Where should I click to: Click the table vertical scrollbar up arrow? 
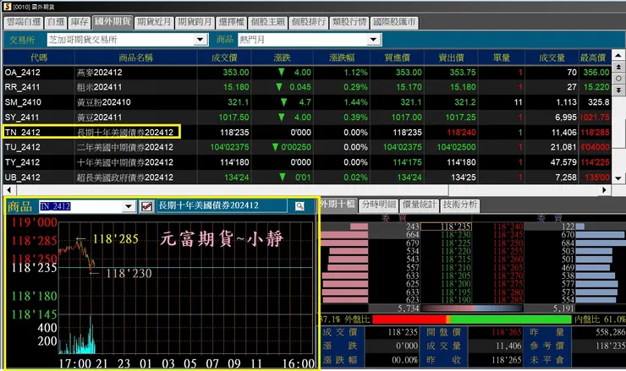pyautogui.click(x=618, y=56)
